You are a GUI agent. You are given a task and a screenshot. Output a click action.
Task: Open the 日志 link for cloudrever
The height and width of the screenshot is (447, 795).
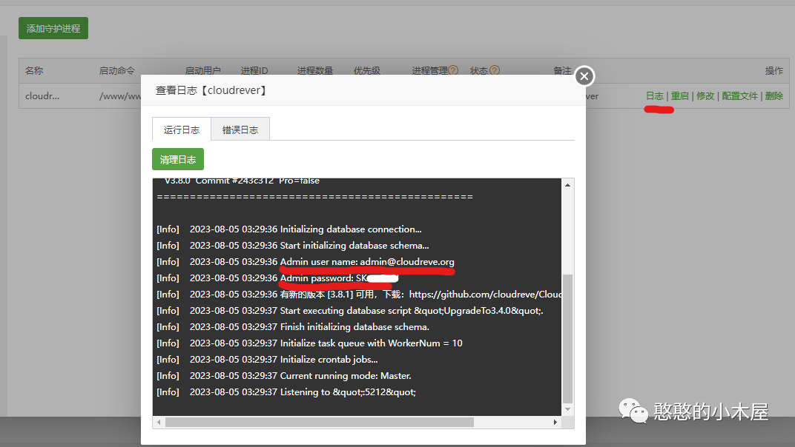click(x=655, y=96)
